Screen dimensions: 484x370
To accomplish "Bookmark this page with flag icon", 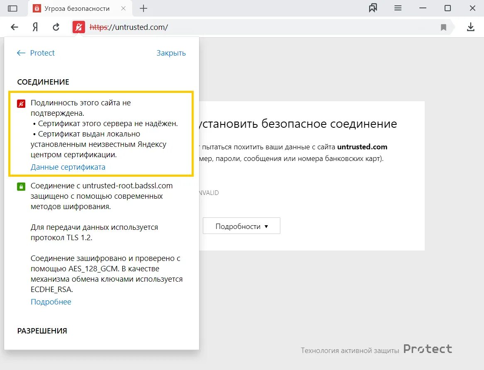I will (x=444, y=27).
